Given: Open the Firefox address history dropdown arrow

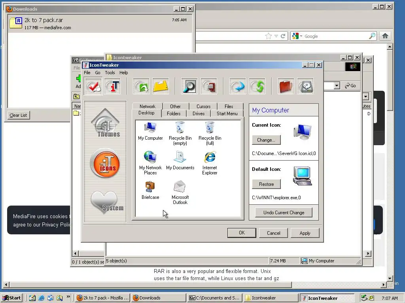Looking at the screenshot, I should pos(276,36).
